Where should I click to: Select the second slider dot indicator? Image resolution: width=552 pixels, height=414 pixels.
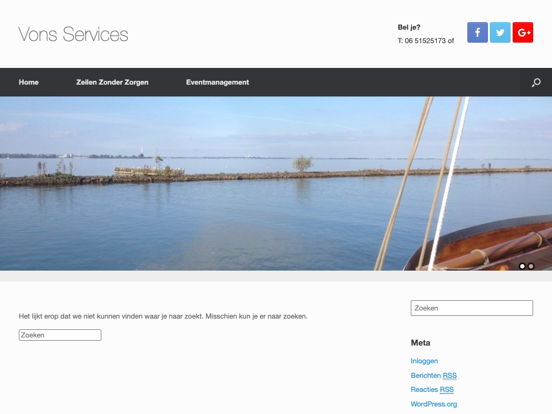(531, 266)
